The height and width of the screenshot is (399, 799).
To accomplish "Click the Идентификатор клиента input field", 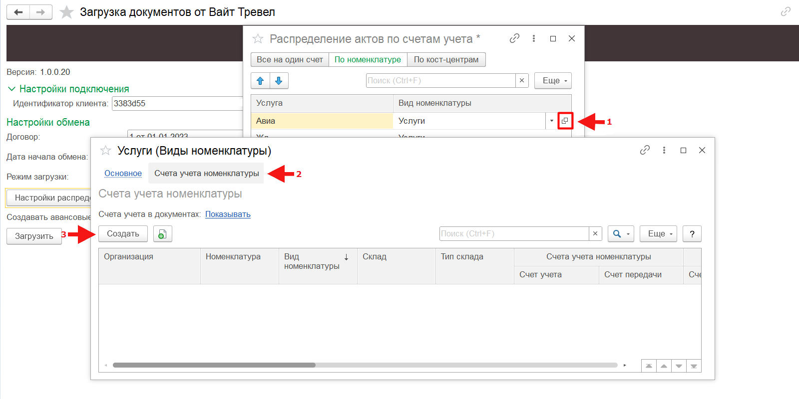I will tap(177, 104).
